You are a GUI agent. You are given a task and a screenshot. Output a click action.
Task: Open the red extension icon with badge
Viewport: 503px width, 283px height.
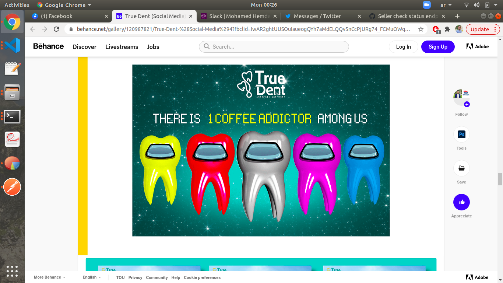point(436,29)
